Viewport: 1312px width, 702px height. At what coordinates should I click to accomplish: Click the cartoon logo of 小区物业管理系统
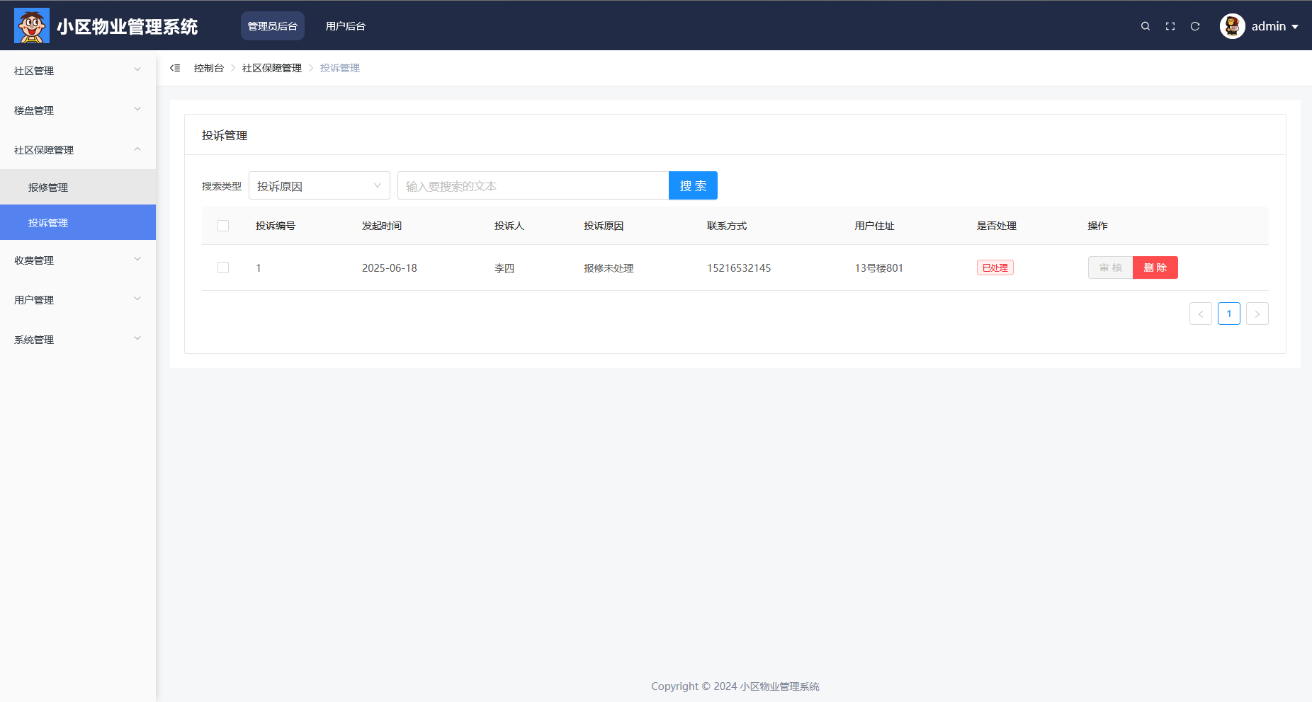32,25
